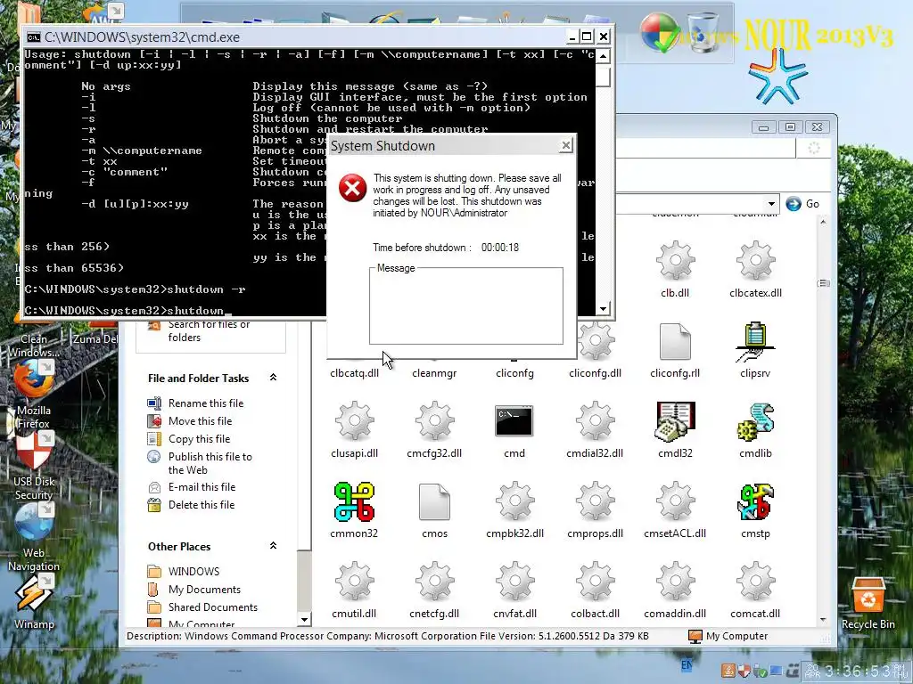Click task pane scroll down arrow
The width and height of the screenshot is (913, 684).
[x=303, y=620]
